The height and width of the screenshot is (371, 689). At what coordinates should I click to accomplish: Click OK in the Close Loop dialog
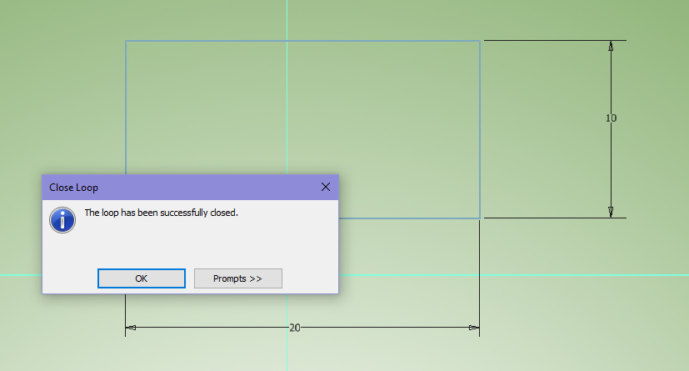(142, 278)
